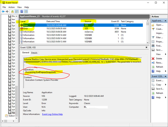The height and width of the screenshot is (127, 168).
Task: Sort events by Event ID column header
Action: coord(115,21)
